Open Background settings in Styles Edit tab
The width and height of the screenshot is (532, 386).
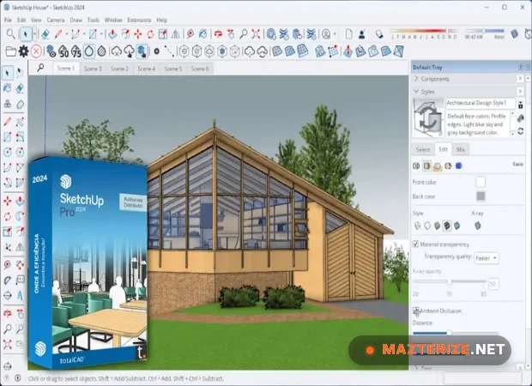[438, 166]
